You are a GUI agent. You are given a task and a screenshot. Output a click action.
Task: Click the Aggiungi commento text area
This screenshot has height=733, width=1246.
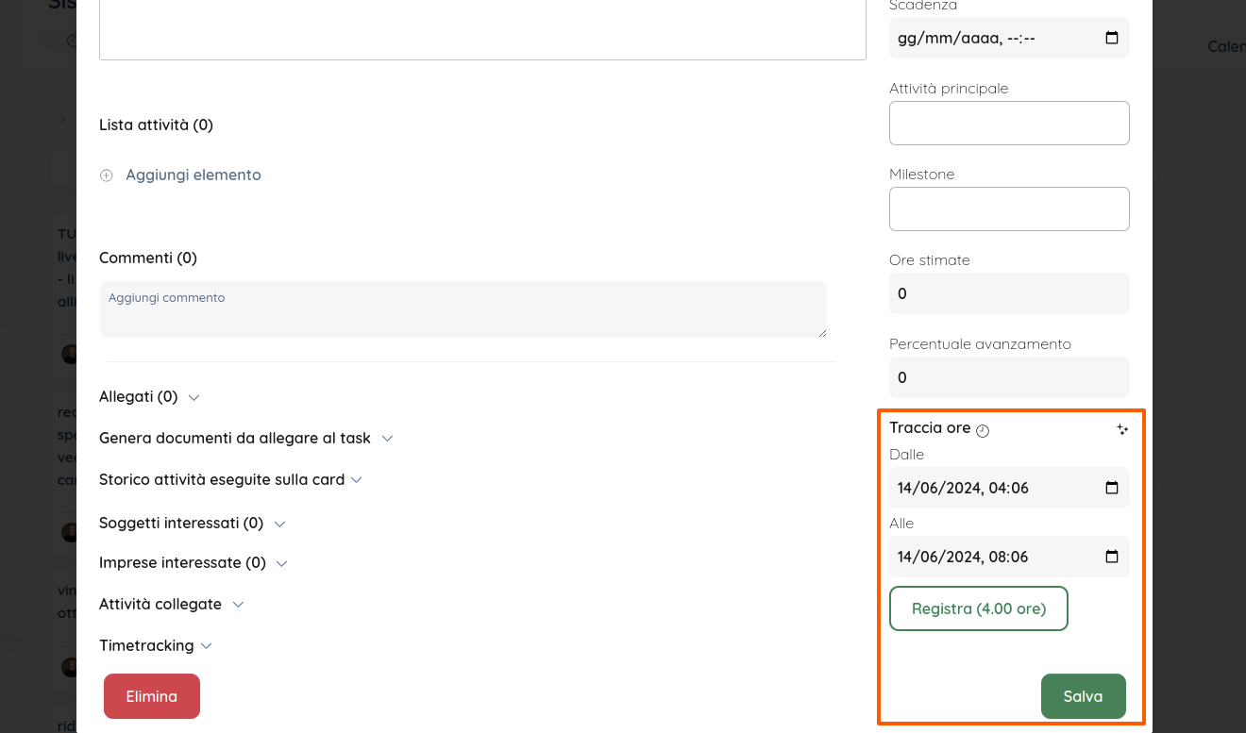coord(463,308)
